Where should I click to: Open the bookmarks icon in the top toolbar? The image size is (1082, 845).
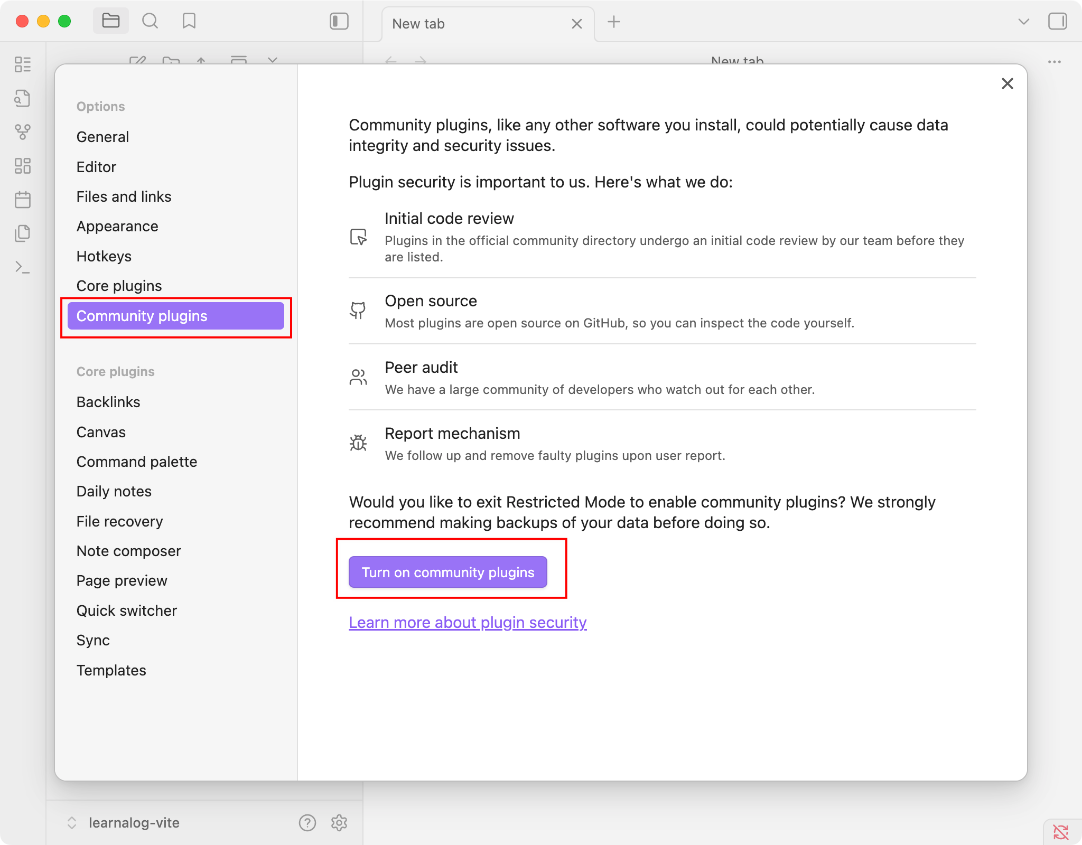(190, 21)
